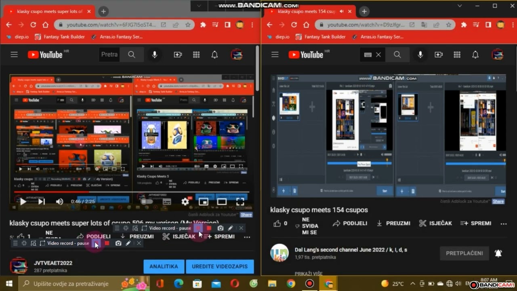517x291 pixels.
Task: Click search field in left YouTube window
Action: pos(109,55)
